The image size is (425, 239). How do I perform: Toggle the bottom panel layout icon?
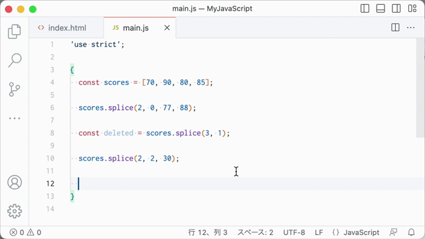point(381,9)
